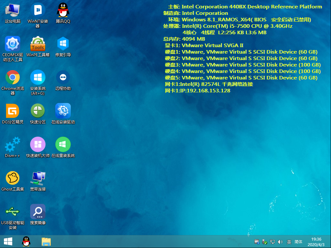Viewport: 331px width, 248px height.
Task: Click the 处理器 i5-7500 CPU line
Action: 228,26
